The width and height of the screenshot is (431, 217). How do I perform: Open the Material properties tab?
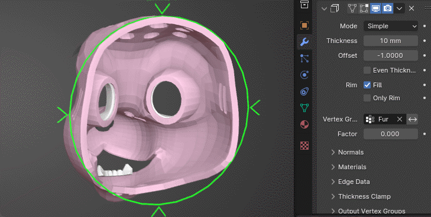(304, 124)
